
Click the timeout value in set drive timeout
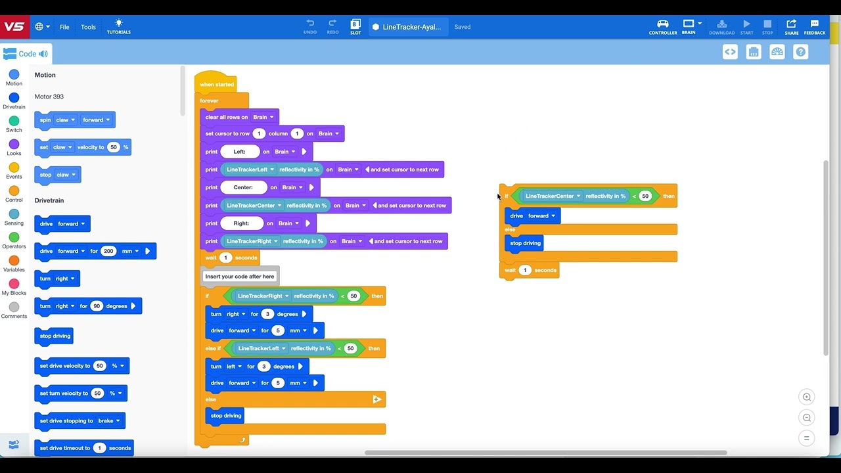coord(99,448)
